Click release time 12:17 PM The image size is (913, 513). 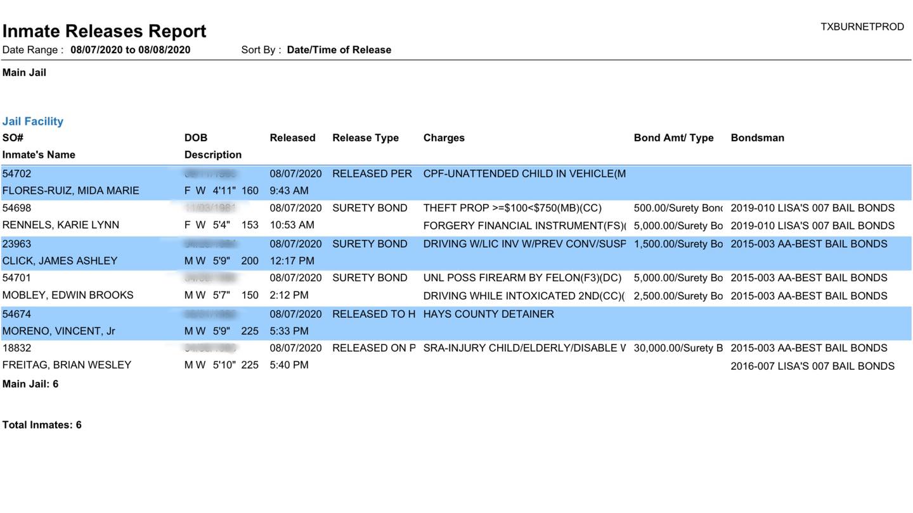tap(292, 262)
